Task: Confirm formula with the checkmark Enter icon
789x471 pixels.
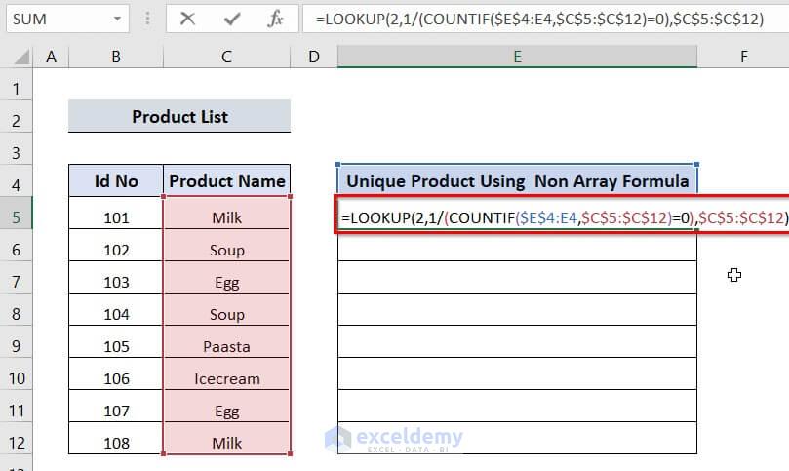Action: [232, 20]
